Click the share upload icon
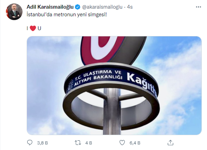This screenshot has width=207, height=150. pyautogui.click(x=170, y=143)
